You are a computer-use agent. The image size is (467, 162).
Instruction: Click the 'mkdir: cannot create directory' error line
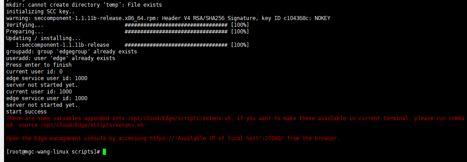click(84, 5)
